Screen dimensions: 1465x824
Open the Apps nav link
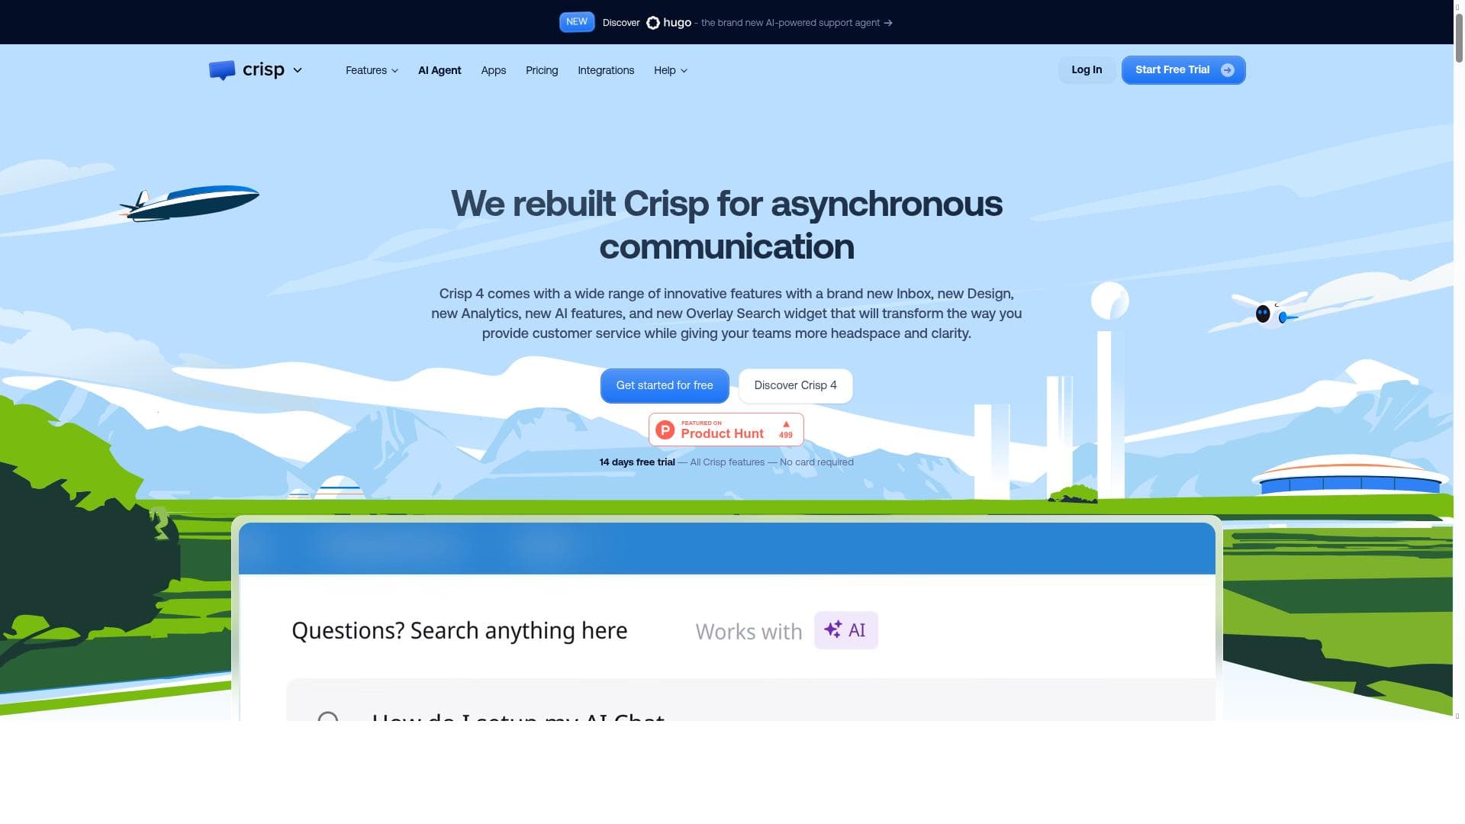pyautogui.click(x=494, y=70)
